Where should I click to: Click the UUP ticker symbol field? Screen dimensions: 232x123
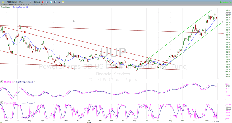(x=2, y=2)
